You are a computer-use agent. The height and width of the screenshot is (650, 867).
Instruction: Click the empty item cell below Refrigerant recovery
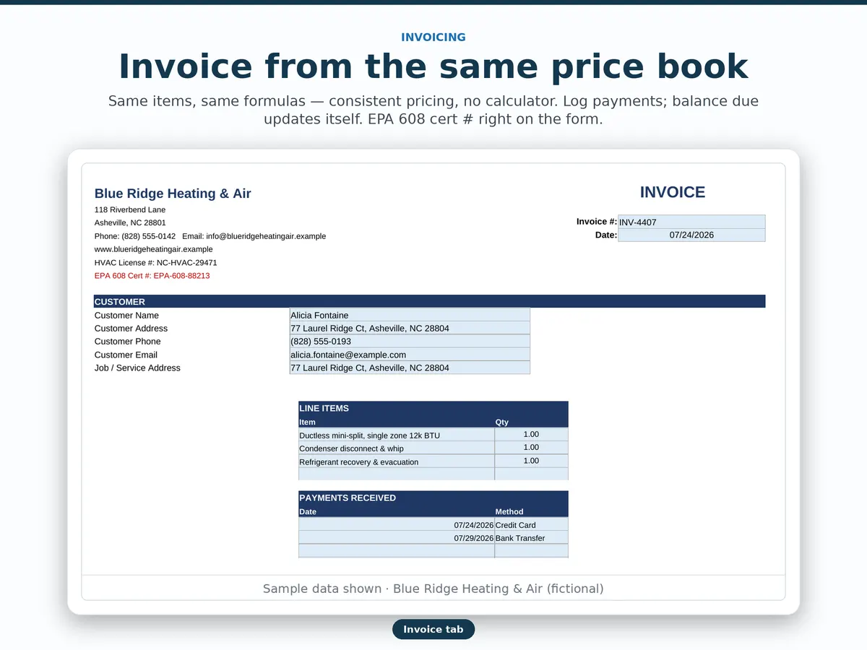pos(397,474)
